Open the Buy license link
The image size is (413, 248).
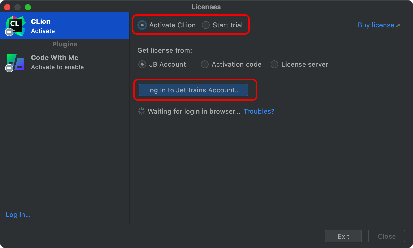[376, 25]
